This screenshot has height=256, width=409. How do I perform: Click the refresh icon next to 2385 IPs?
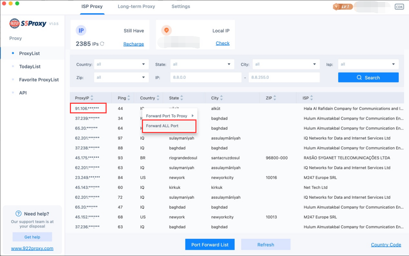[x=102, y=44]
